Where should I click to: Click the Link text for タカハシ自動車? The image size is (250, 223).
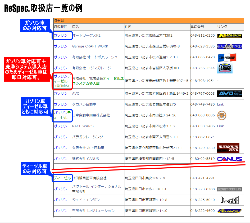220,104
